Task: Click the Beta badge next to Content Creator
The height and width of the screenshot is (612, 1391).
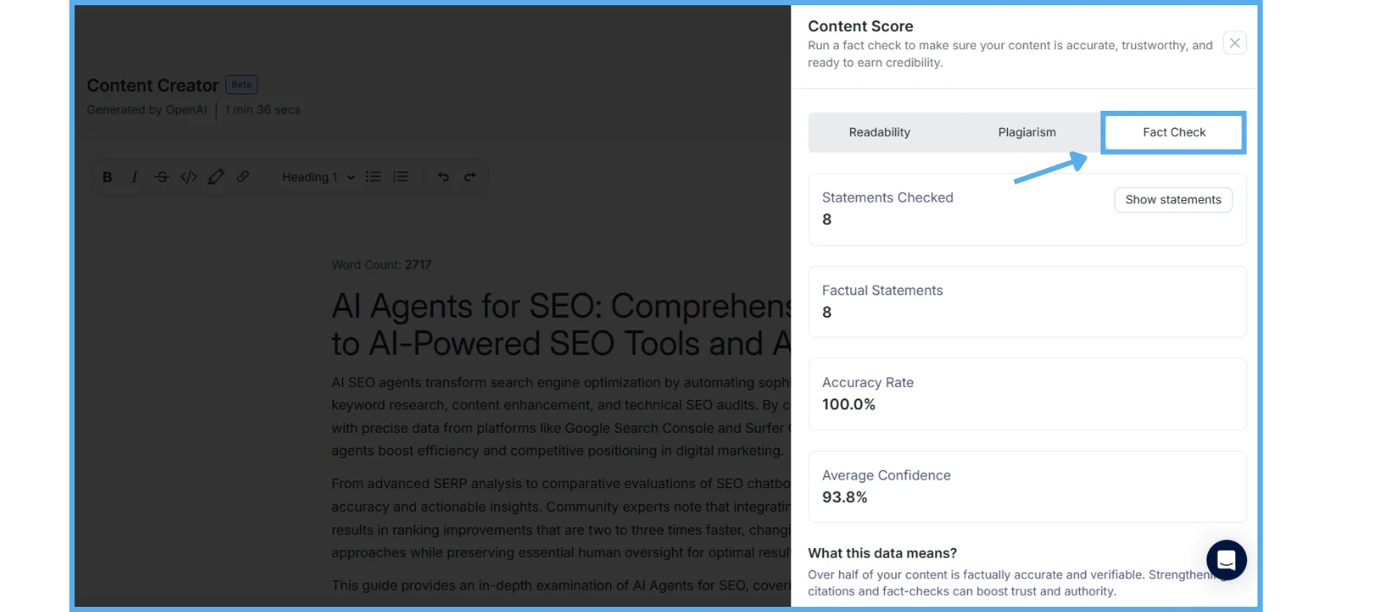Action: 241,84
